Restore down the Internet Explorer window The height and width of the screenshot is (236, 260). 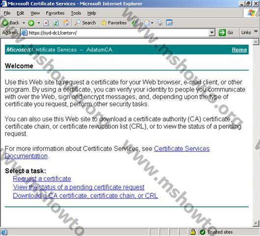click(x=248, y=3)
